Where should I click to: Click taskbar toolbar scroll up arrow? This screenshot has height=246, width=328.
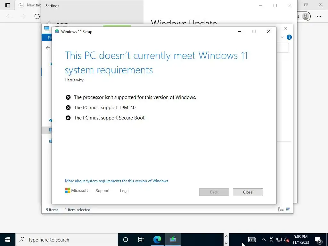226,236
